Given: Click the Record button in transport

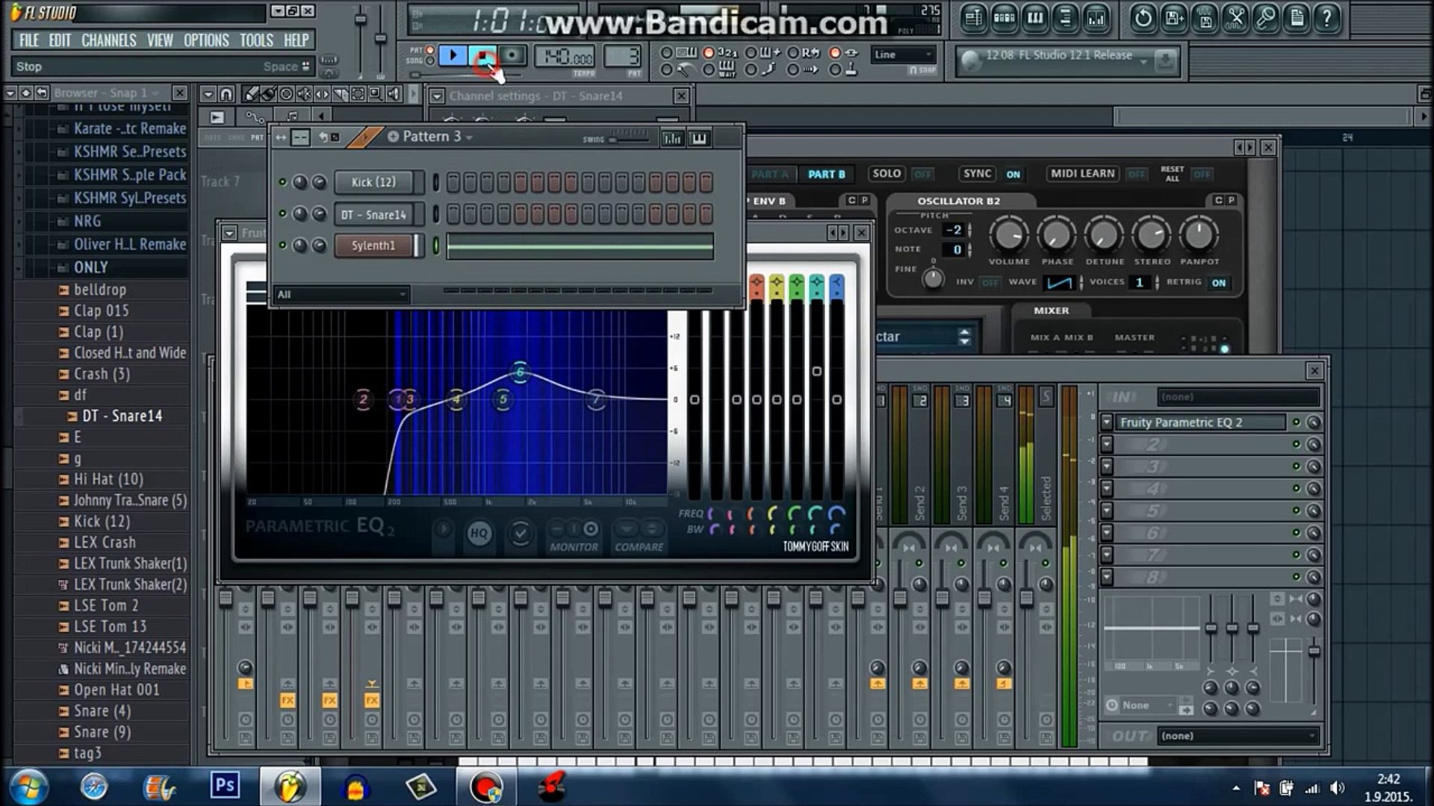Looking at the screenshot, I should (x=512, y=55).
